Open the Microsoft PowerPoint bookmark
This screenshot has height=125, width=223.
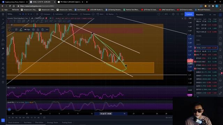[203, 10]
